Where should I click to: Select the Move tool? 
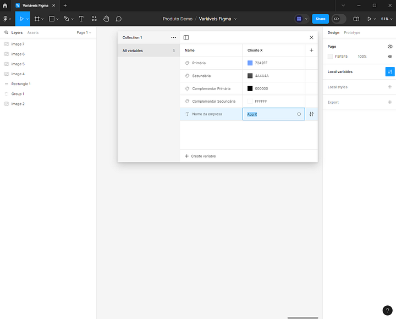pos(21,19)
